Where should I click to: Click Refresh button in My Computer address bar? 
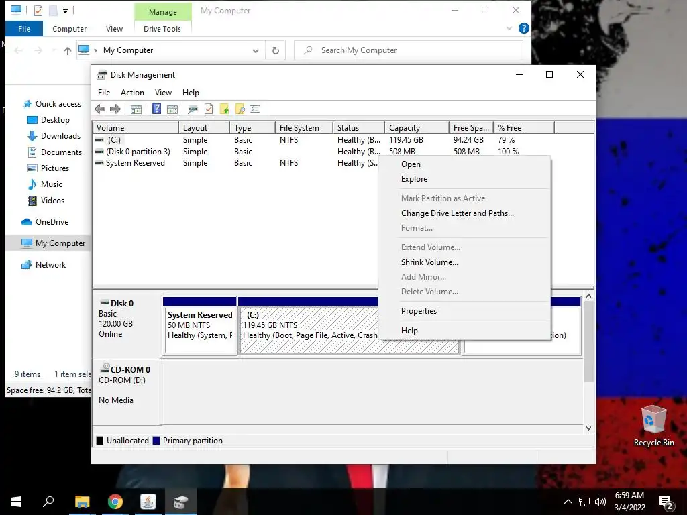[276, 50]
